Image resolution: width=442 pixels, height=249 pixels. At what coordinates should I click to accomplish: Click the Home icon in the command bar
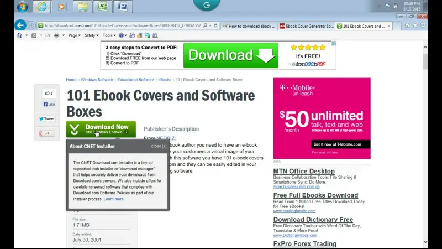tap(19, 35)
